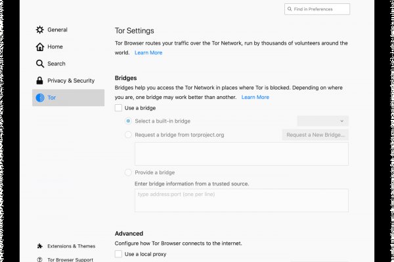Click the Search magnifier icon in sidebar
The height and width of the screenshot is (262, 394).
click(40, 64)
